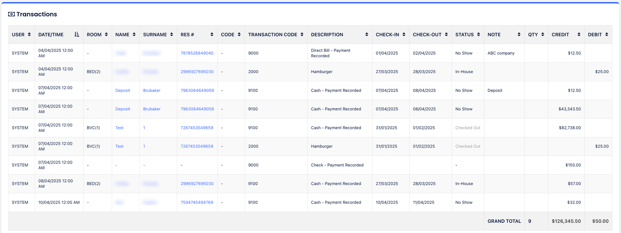The image size is (621, 233).
Task: Open reservation 2996927695030 in Hamburger row
Action: coord(197,72)
